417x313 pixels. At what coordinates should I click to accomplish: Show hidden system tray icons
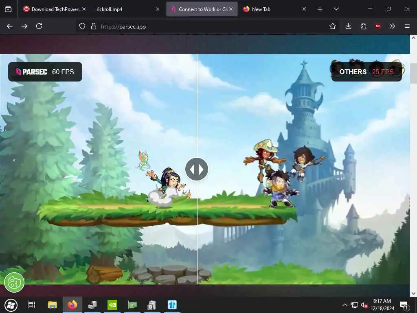tap(345, 305)
